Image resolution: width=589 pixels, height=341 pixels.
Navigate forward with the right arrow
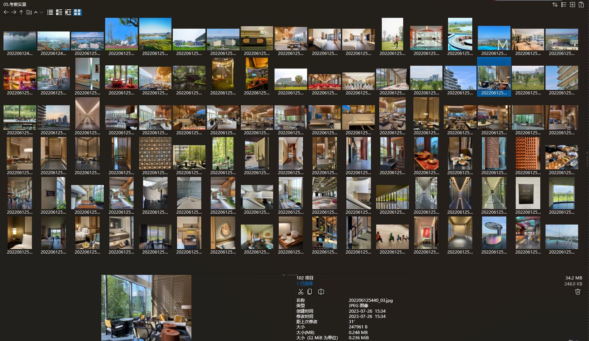tap(14, 12)
